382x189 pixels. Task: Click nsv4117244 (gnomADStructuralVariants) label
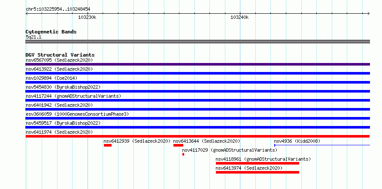[73, 96]
